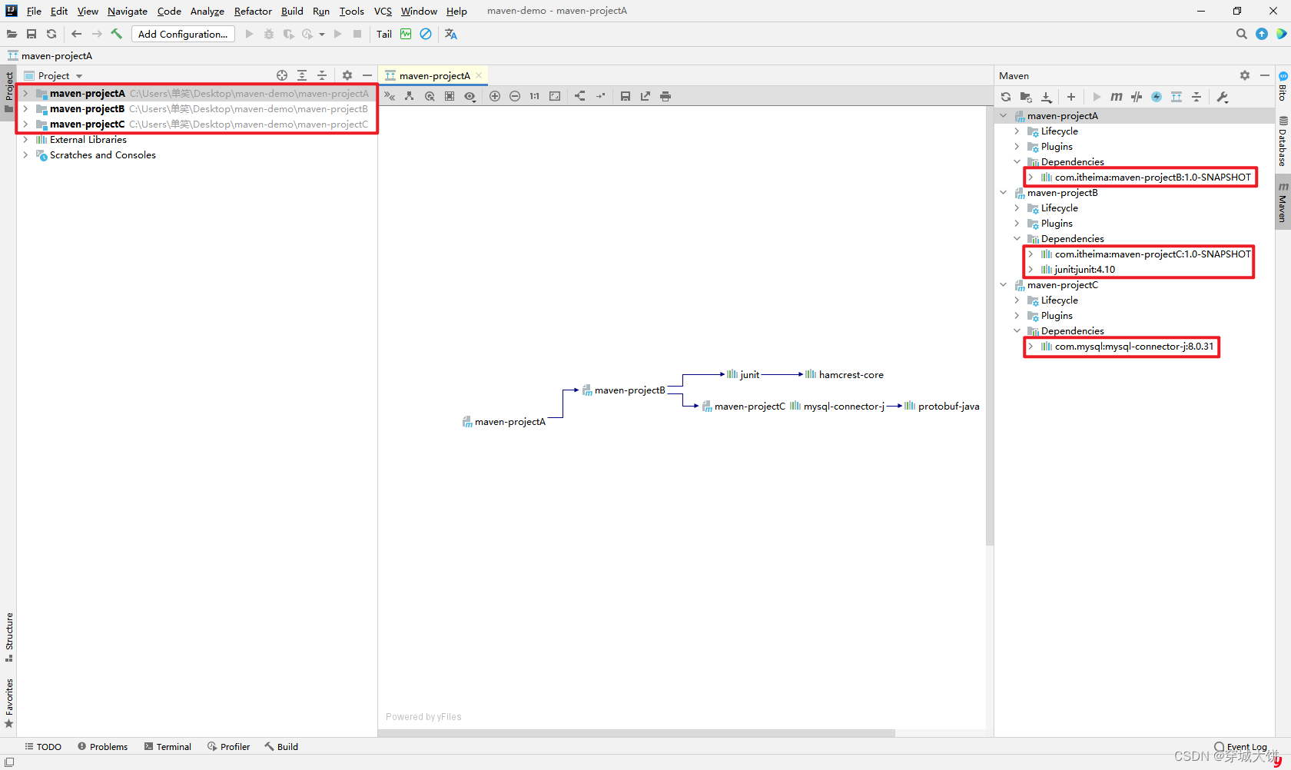Open the Build tool window
This screenshot has width=1291, height=770.
[281, 746]
